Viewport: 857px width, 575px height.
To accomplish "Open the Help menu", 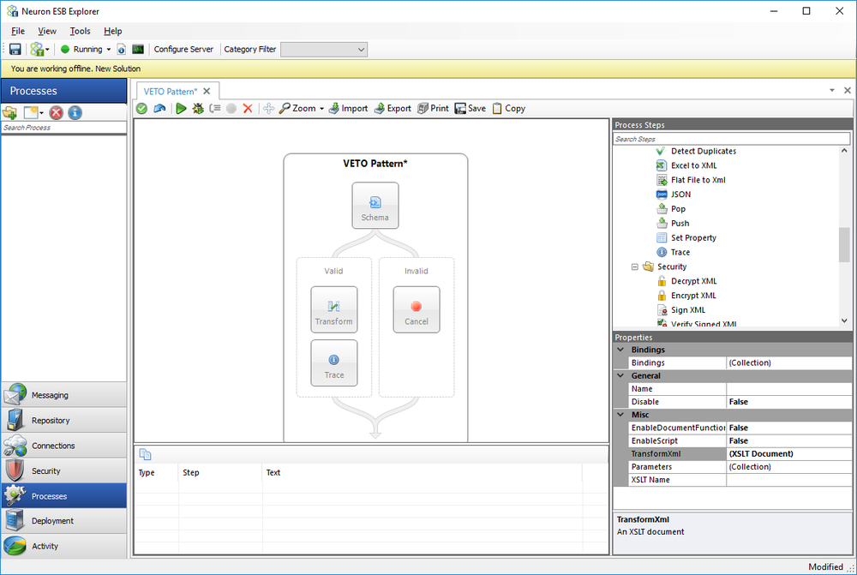I will (x=112, y=31).
